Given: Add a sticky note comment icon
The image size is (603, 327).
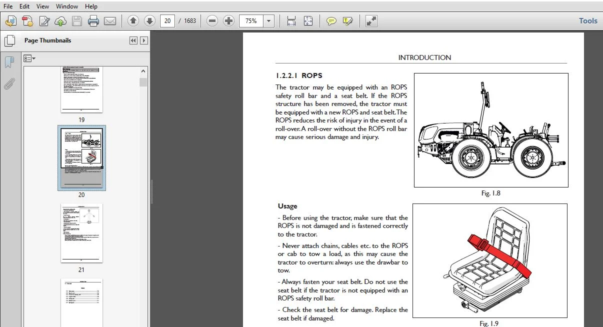Looking at the screenshot, I should click(x=331, y=21).
